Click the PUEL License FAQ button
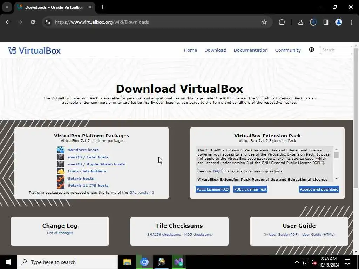359x269 pixels. 212,189
